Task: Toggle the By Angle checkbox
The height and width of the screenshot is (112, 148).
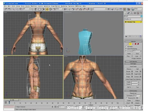Action: (x=126, y=51)
